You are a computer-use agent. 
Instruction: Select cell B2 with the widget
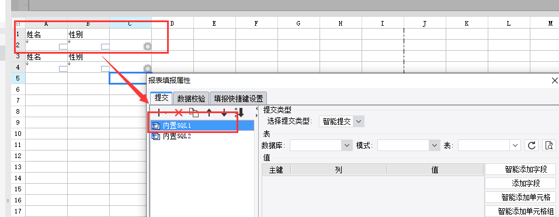click(88, 45)
